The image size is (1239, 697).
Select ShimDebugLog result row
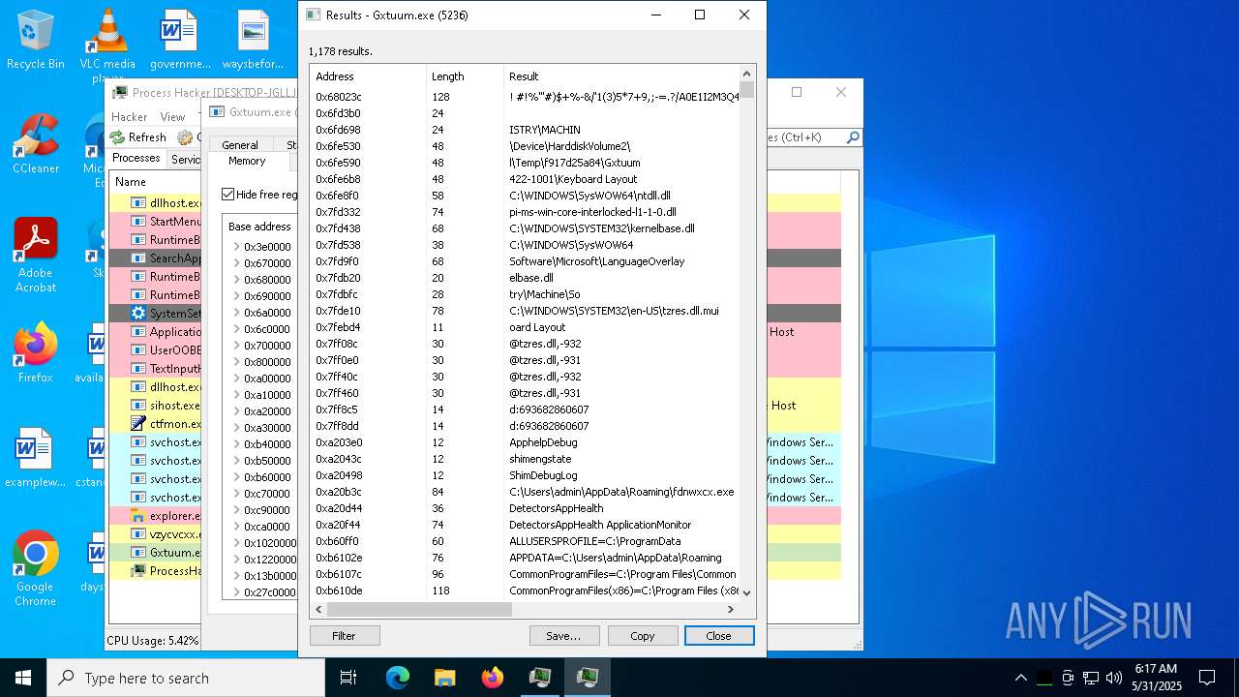point(525,475)
